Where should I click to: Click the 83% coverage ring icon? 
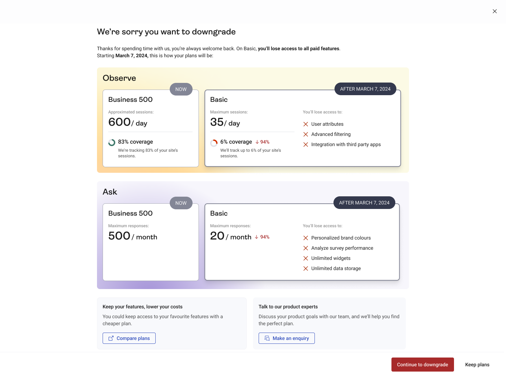click(112, 143)
